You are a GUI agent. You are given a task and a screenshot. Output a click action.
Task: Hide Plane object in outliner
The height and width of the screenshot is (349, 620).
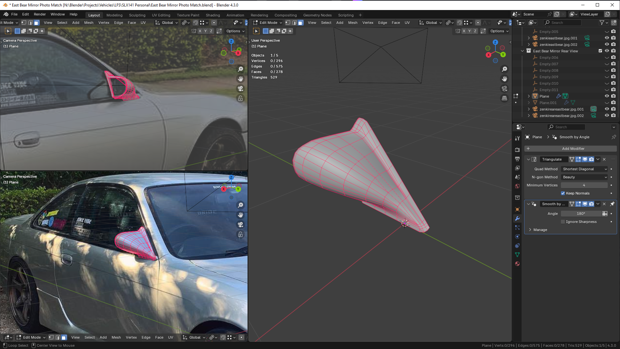pos(607,96)
